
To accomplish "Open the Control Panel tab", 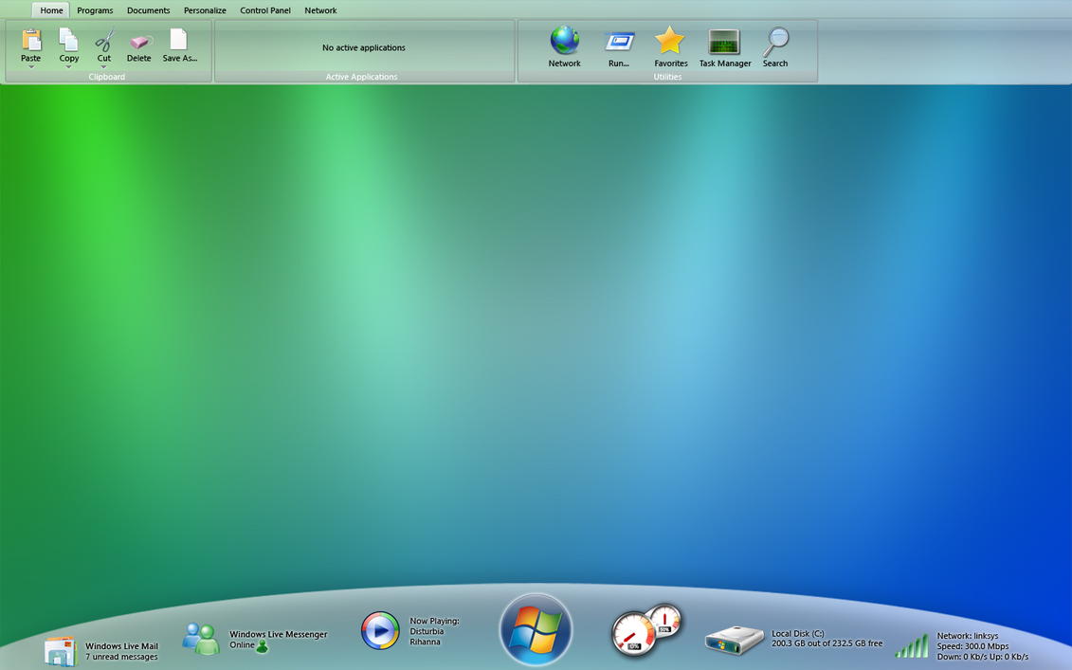I will coord(264,10).
